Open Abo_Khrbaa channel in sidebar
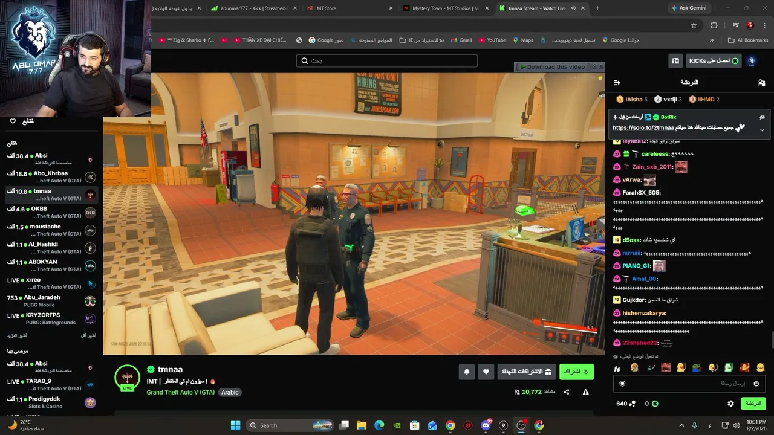 click(51, 177)
